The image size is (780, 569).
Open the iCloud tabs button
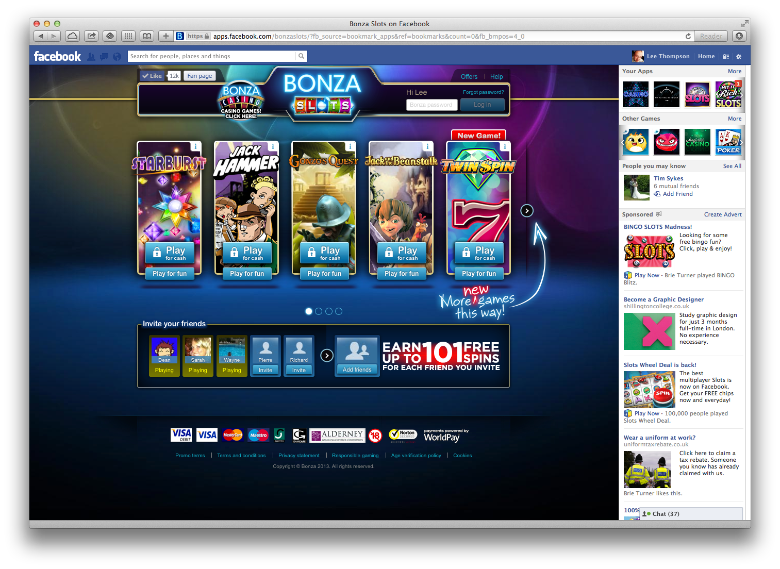(x=73, y=36)
